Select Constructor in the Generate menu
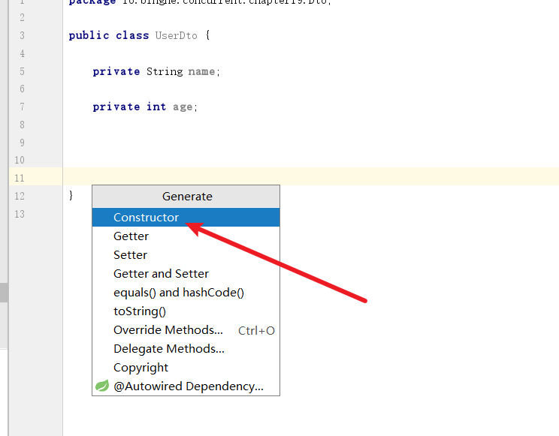Image resolution: width=559 pixels, height=436 pixels. point(146,218)
